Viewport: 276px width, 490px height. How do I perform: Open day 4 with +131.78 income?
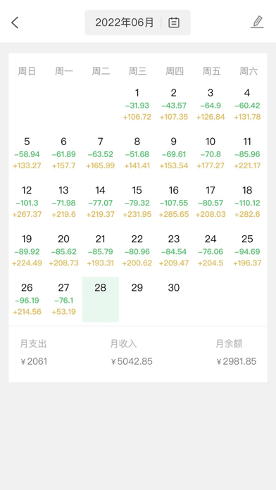pyautogui.click(x=247, y=105)
